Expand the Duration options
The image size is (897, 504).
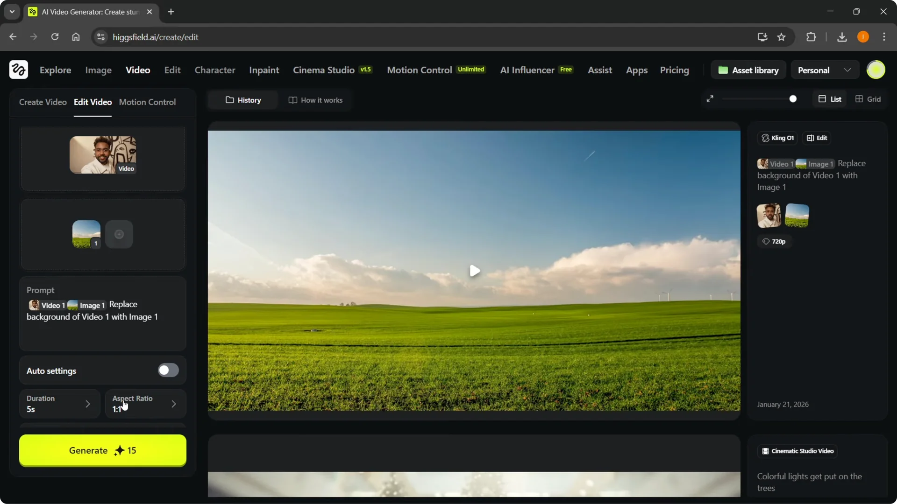[59, 404]
